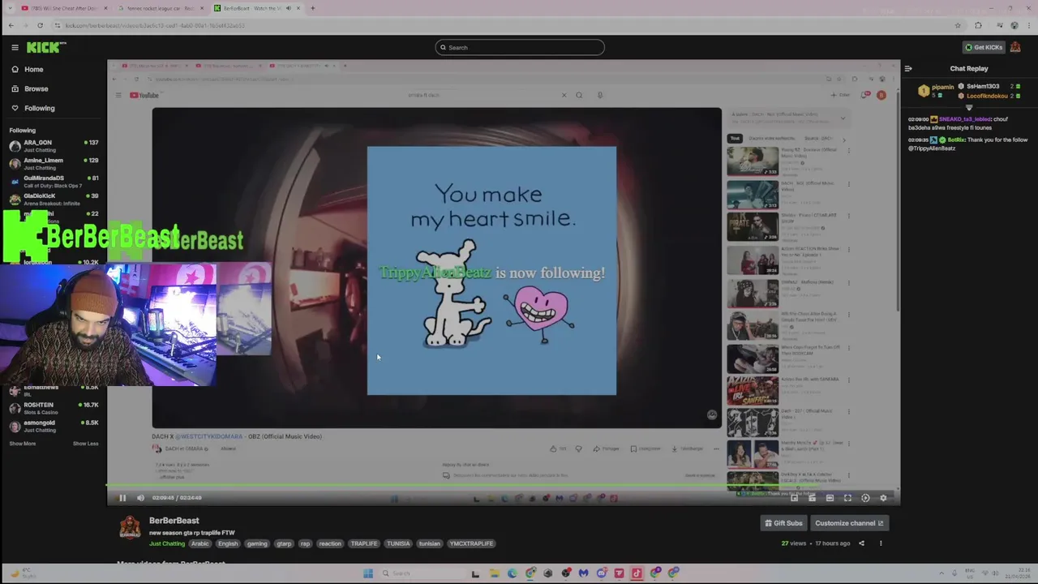1038x584 pixels.
Task: Select the TUNISIA tag
Action: coord(398,543)
